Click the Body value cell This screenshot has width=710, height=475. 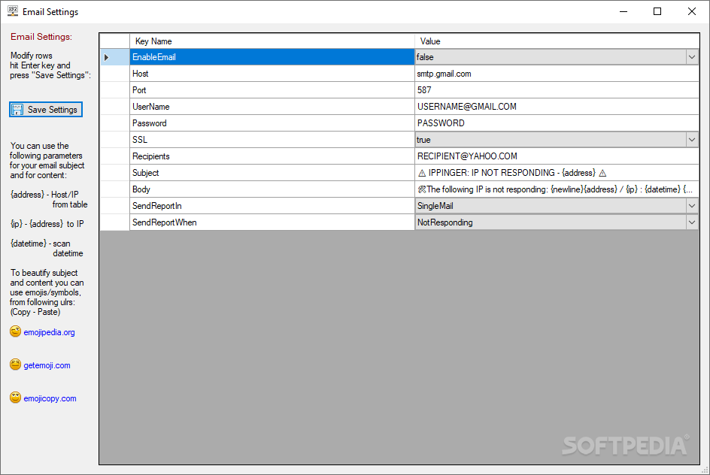557,189
